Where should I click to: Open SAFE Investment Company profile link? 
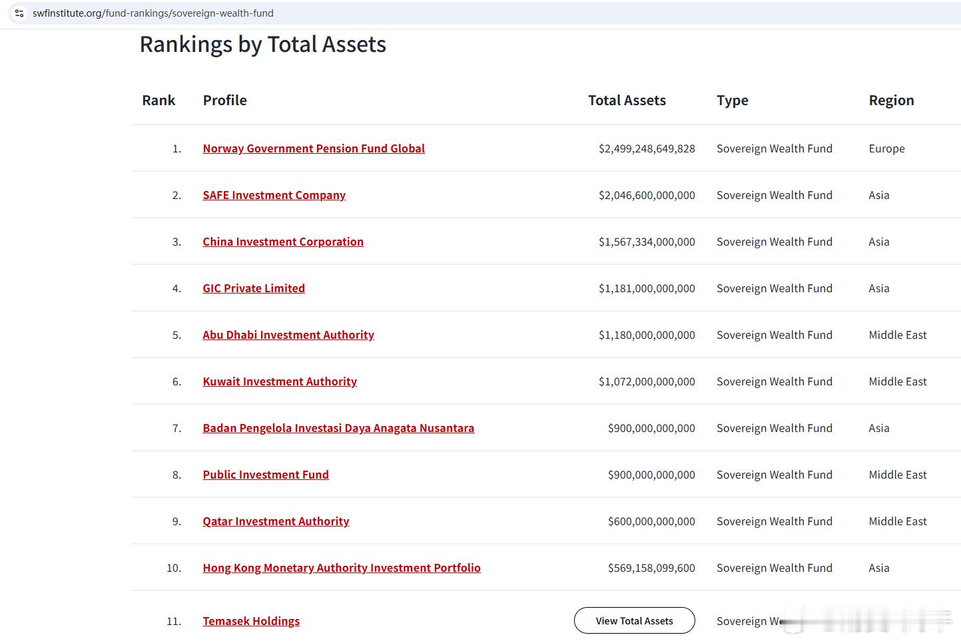(x=274, y=195)
